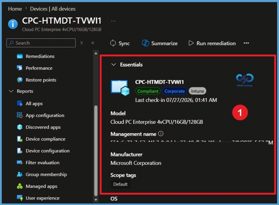Select User experience report

coord(43,198)
